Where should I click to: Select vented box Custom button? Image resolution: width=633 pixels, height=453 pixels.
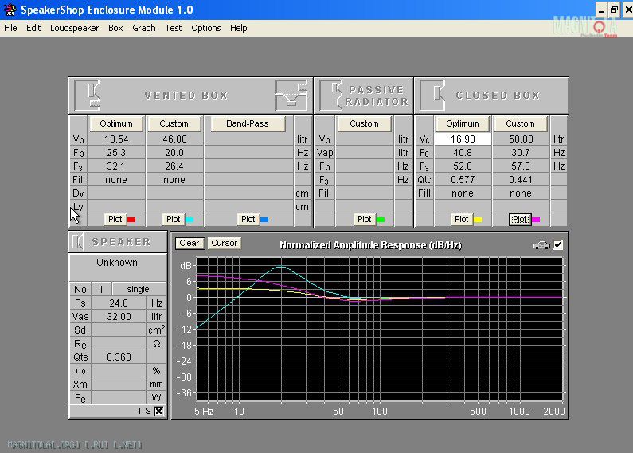pyautogui.click(x=174, y=123)
